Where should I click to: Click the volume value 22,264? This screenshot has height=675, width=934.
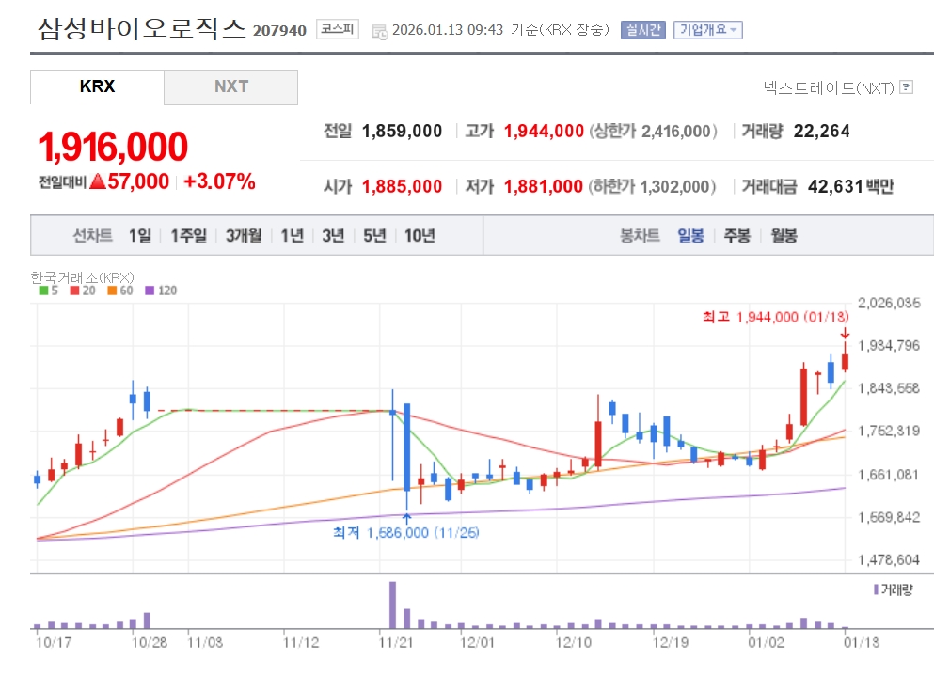click(821, 131)
